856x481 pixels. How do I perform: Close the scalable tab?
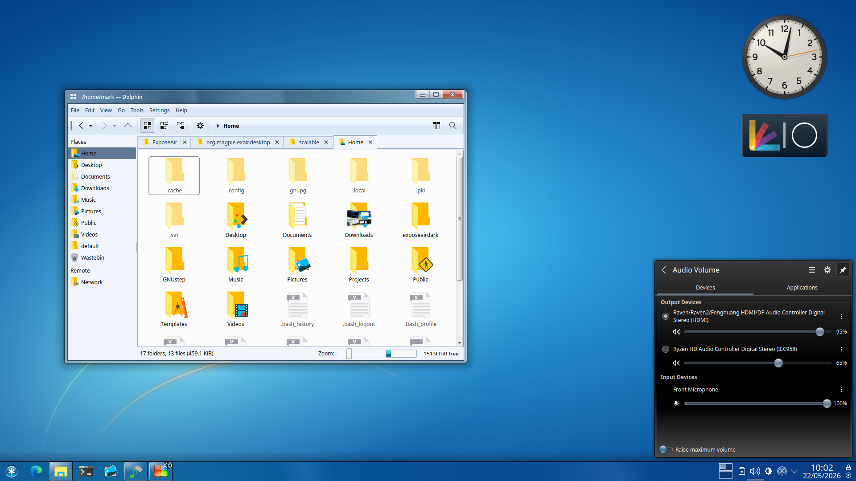click(326, 142)
